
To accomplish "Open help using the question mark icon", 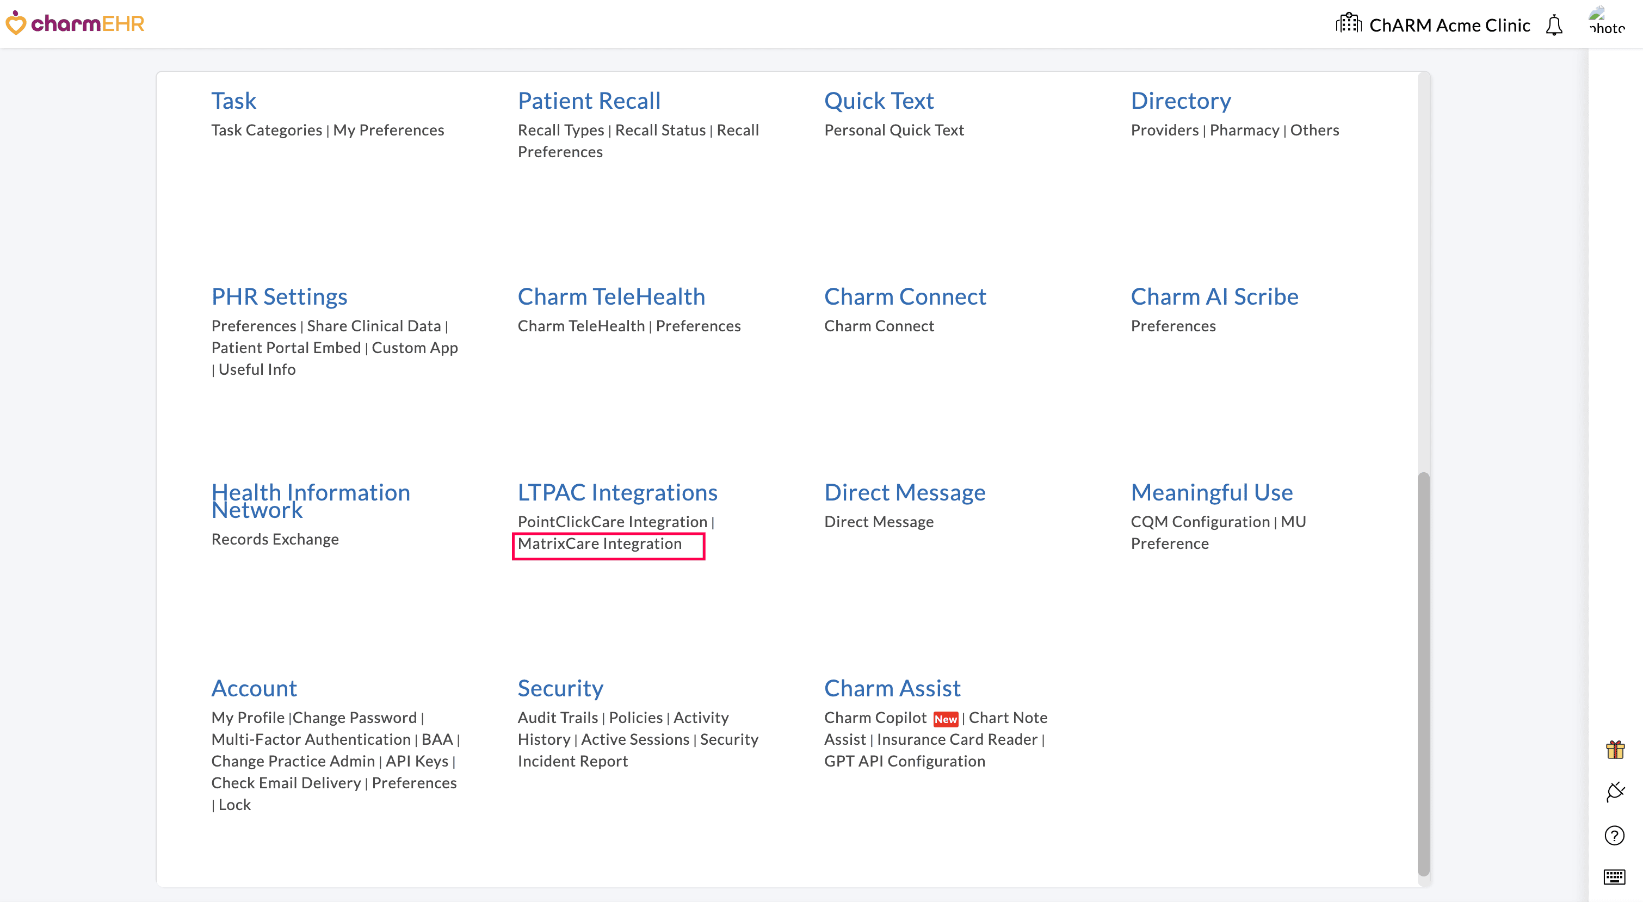I will [1616, 836].
